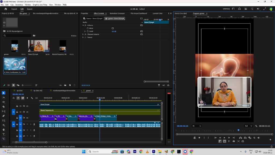Open the Graphics and Titles menu
Screen dimensions: 275x155
[40, 5]
